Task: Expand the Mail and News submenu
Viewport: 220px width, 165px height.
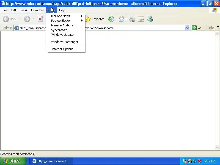Action: click(x=65, y=16)
